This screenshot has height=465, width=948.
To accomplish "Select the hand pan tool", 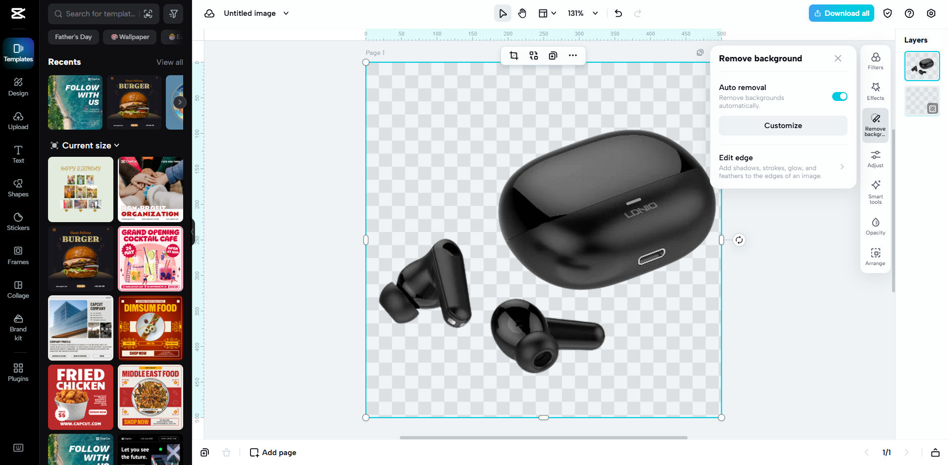I will click(x=522, y=13).
